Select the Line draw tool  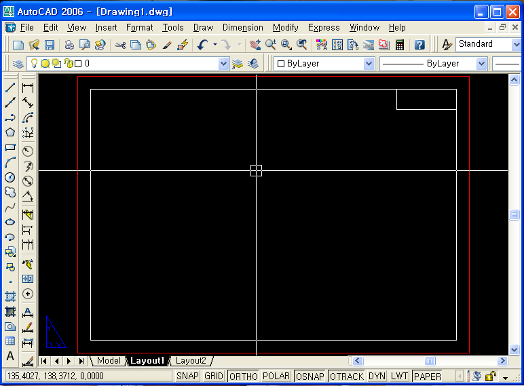pos(10,88)
